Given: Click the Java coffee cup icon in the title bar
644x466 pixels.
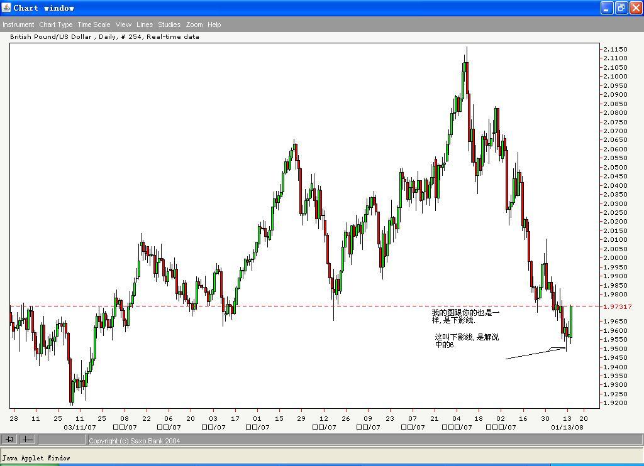Looking at the screenshot, I should pos(6,8).
